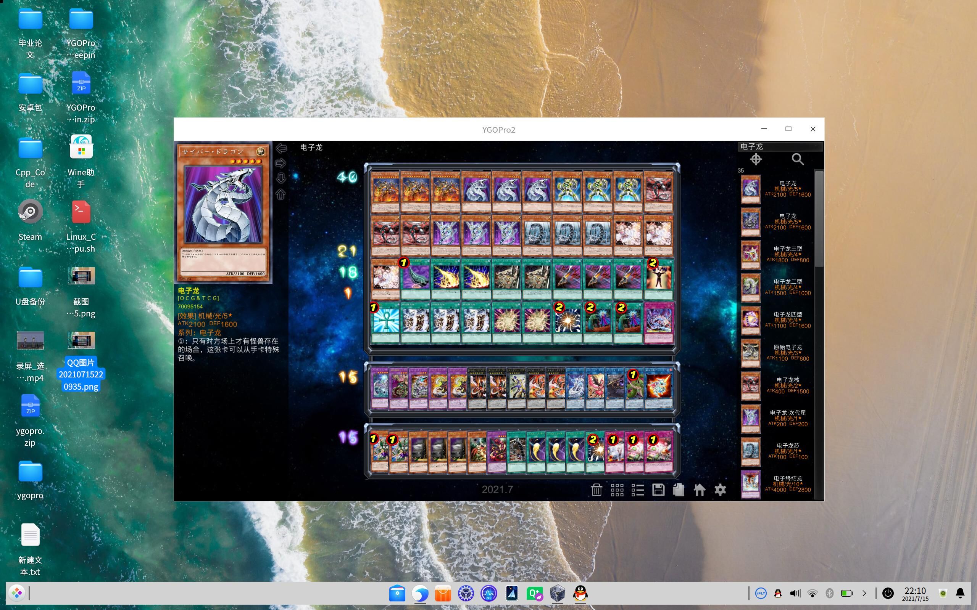Click the copy deck pages icon
Screen dimensions: 977x610
coord(679,490)
